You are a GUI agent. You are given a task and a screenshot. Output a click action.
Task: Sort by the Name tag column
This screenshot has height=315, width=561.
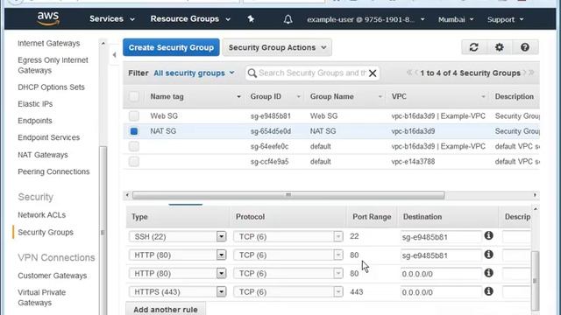(195, 96)
